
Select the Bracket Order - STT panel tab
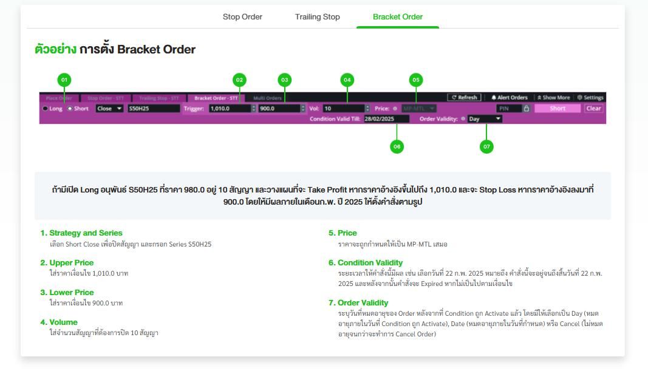pos(216,98)
